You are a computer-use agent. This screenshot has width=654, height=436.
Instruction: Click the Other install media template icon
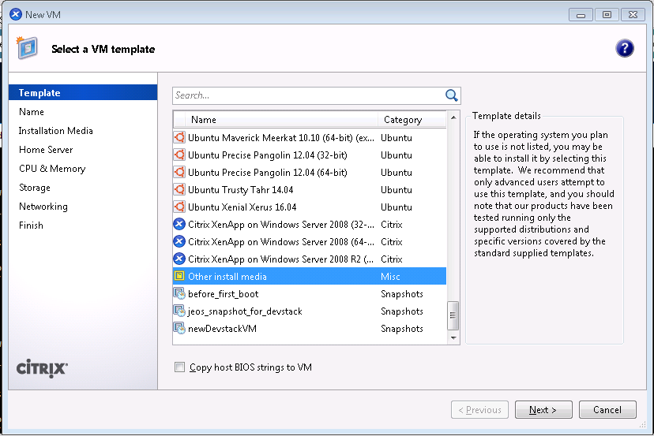coord(179,277)
